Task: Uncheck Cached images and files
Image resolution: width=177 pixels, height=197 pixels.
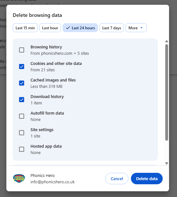Action: pyautogui.click(x=22, y=83)
